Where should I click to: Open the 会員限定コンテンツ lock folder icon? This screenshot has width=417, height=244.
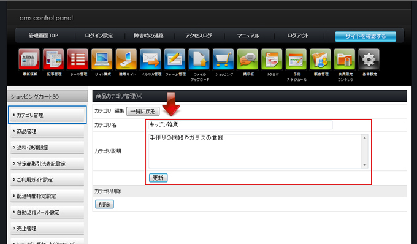click(x=345, y=59)
